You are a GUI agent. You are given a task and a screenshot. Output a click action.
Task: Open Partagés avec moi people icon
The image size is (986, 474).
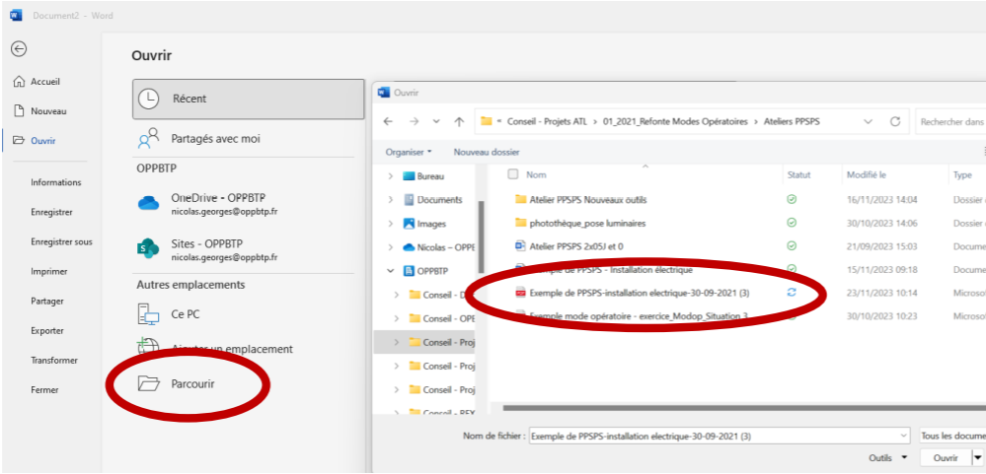(148, 139)
